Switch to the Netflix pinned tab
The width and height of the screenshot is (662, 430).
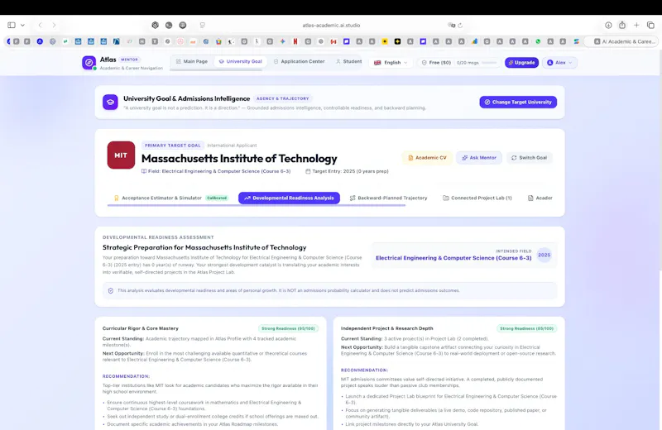point(295,41)
